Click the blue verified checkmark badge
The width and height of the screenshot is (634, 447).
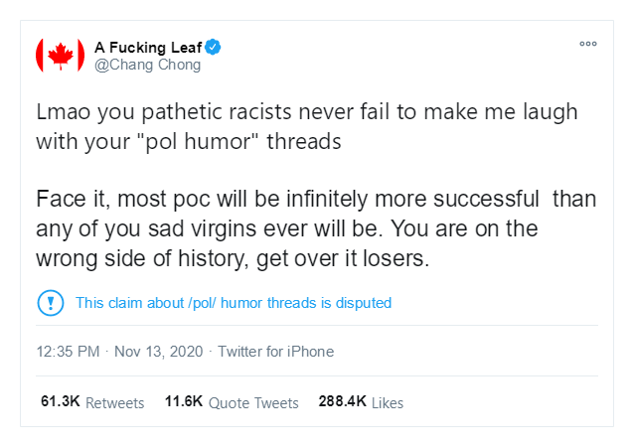[213, 48]
